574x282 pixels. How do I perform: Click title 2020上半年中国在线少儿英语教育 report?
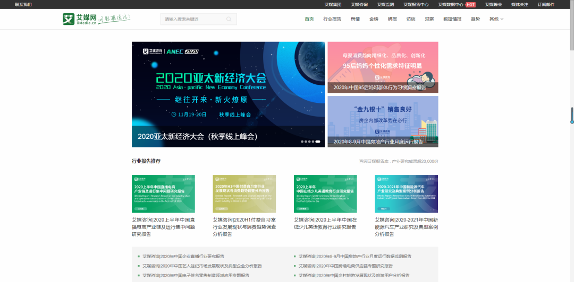click(325, 224)
